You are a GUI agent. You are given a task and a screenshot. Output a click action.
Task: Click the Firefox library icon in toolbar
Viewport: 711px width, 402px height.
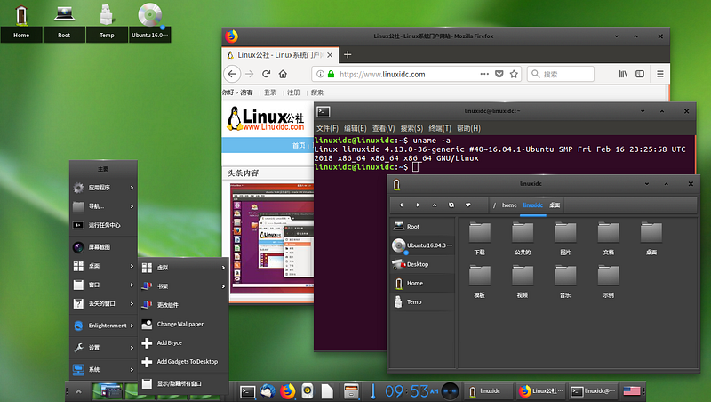point(625,75)
